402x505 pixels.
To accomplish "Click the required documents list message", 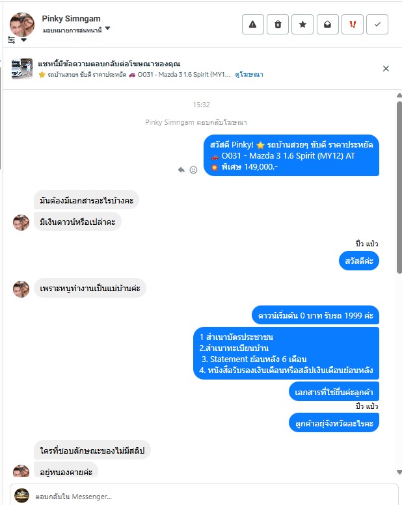I will [286, 354].
